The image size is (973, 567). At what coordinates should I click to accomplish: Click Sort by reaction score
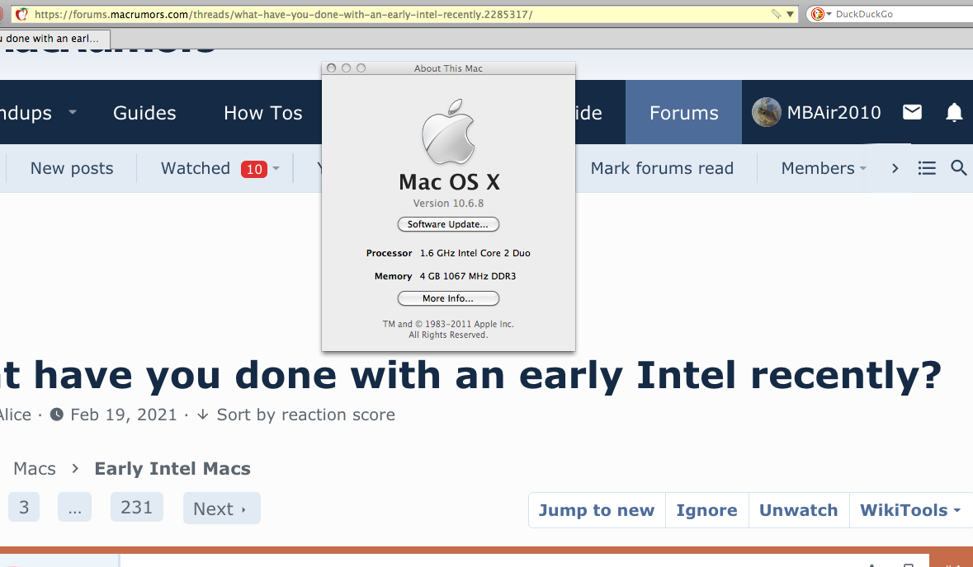(x=306, y=415)
